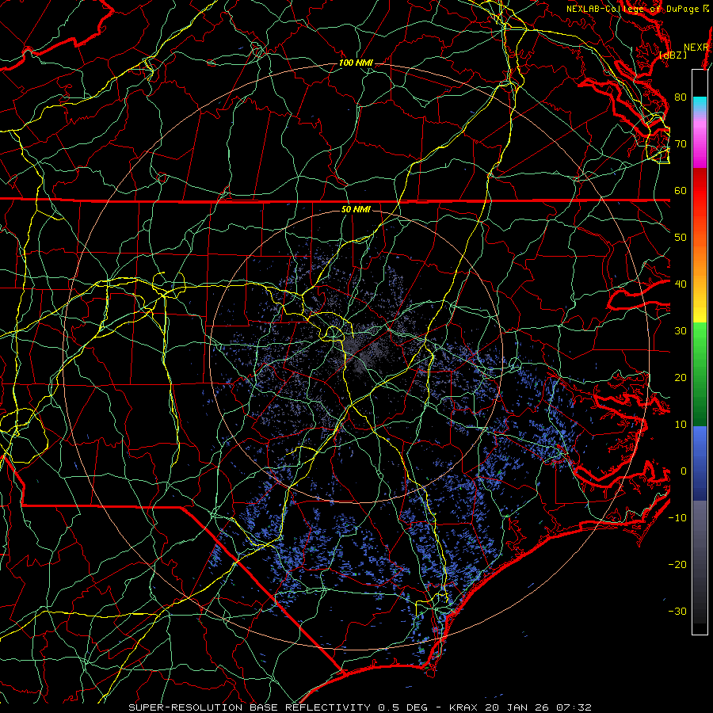Click the KRAX timestamp 20 JAN 26 07:32
This screenshot has width=713, height=713.
[520, 707]
